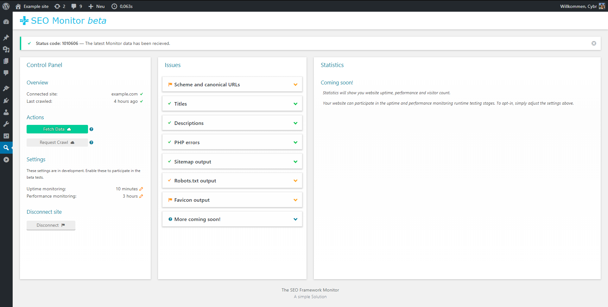Collapse menu using the sidebar arrow icon
This screenshot has height=307, width=608.
[6, 160]
